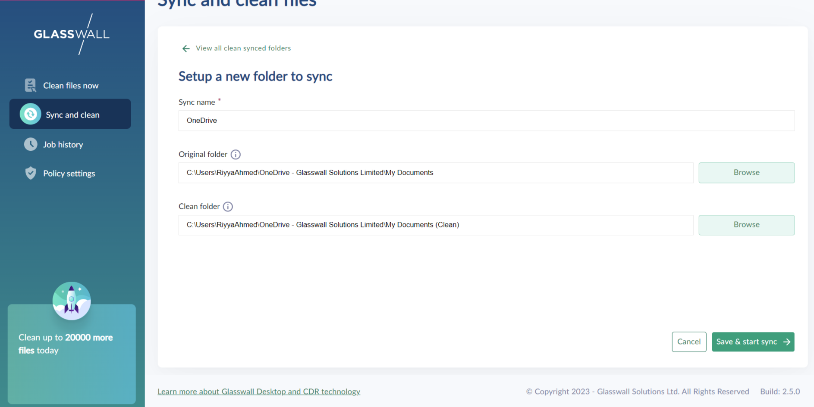Viewport: 814px width, 407px height.
Task: Show info for Original folder
Action: (236, 154)
